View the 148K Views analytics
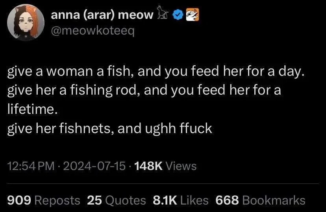The height and width of the screenshot is (212, 326). pyautogui.click(x=165, y=166)
